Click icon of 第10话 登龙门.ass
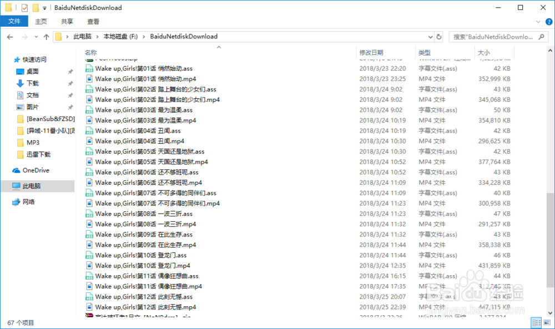This screenshot has width=555, height=329. click(89, 255)
